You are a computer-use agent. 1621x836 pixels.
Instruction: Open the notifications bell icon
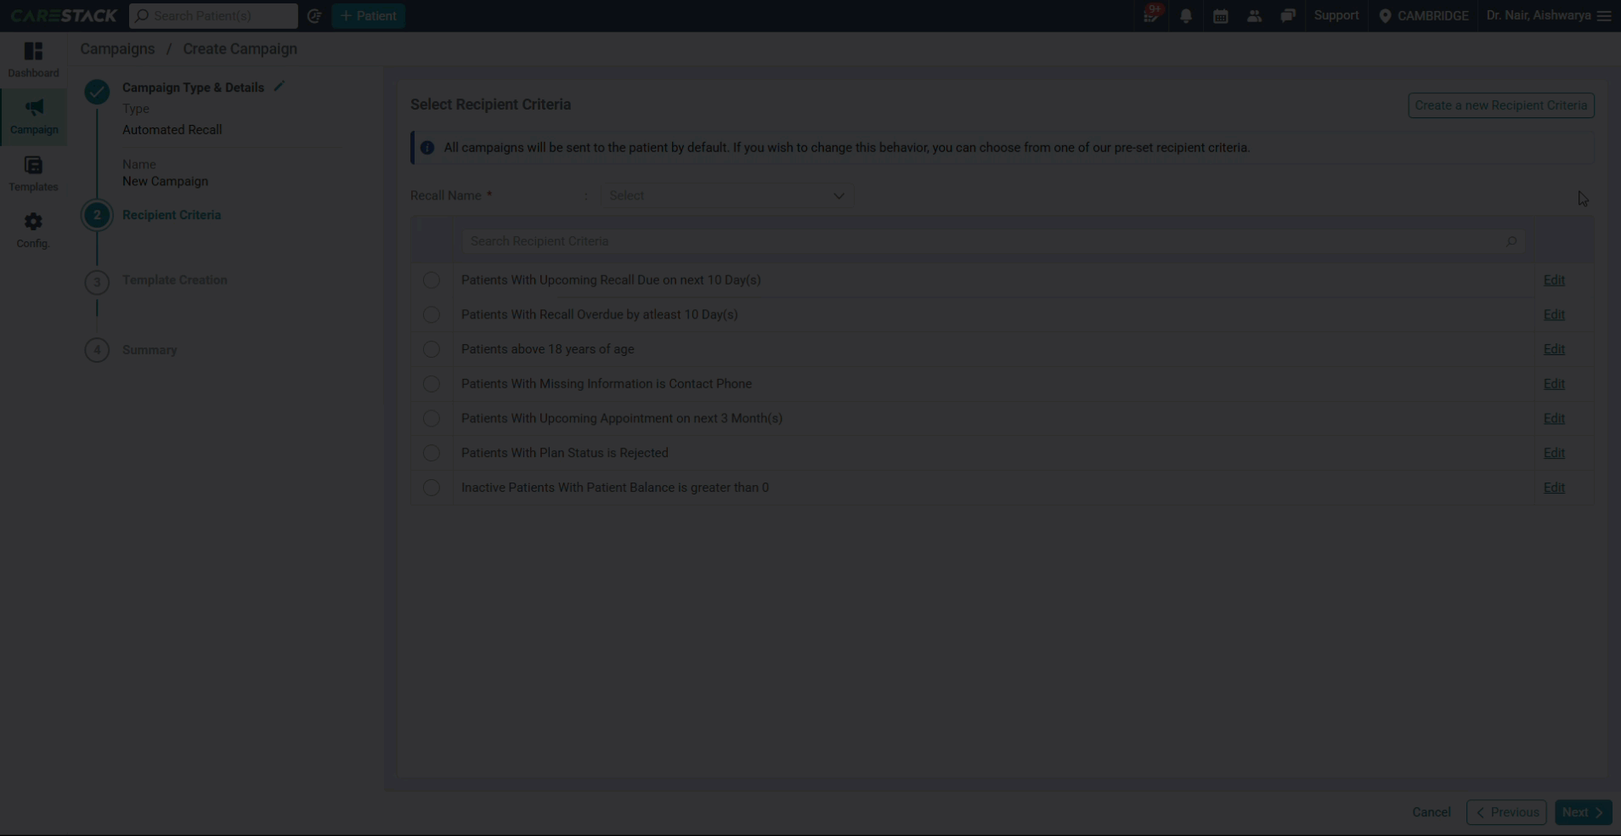tap(1185, 15)
